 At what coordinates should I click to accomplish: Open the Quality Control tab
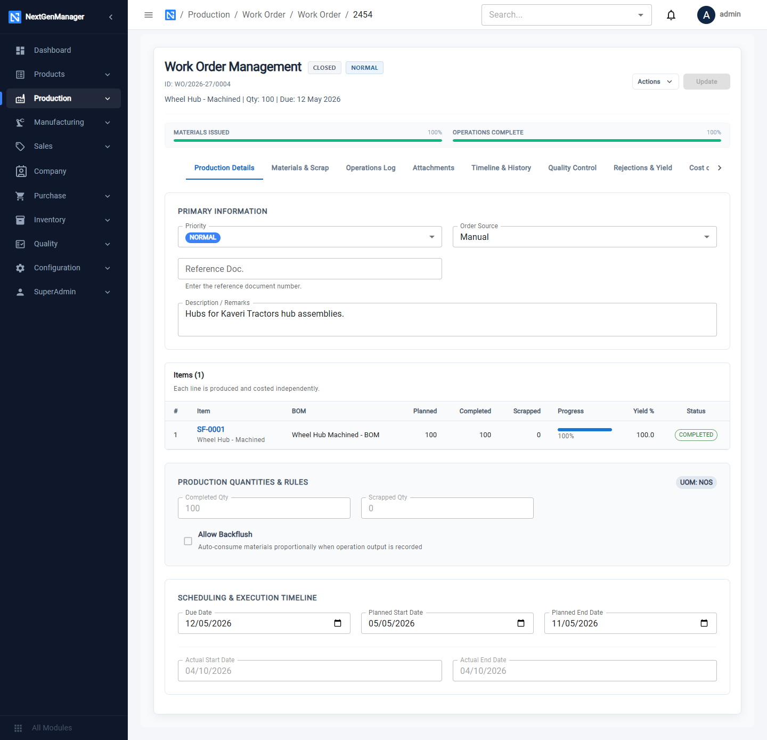[x=573, y=168]
